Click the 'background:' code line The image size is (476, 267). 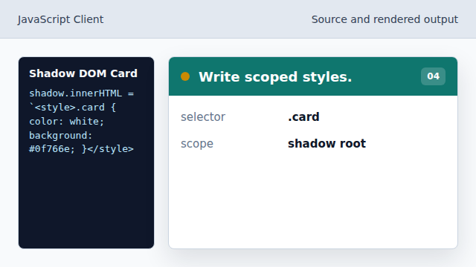pyautogui.click(x=61, y=135)
